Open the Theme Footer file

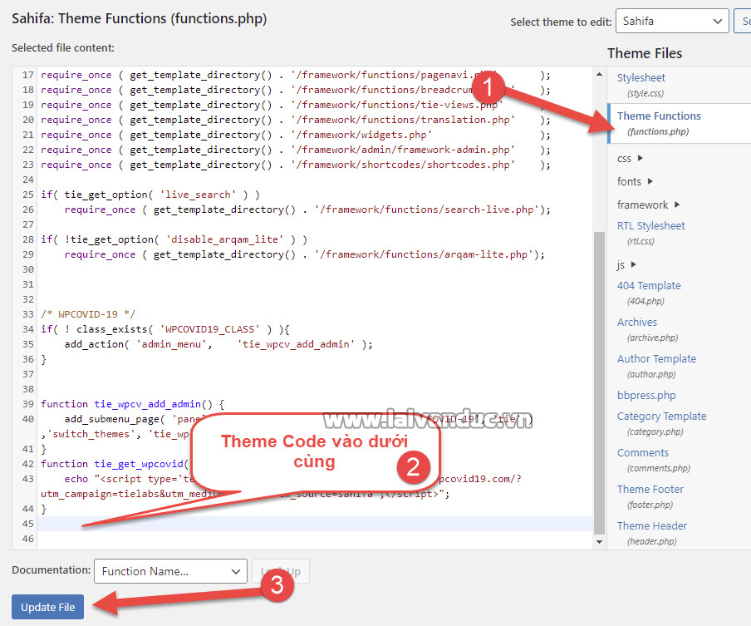650,490
